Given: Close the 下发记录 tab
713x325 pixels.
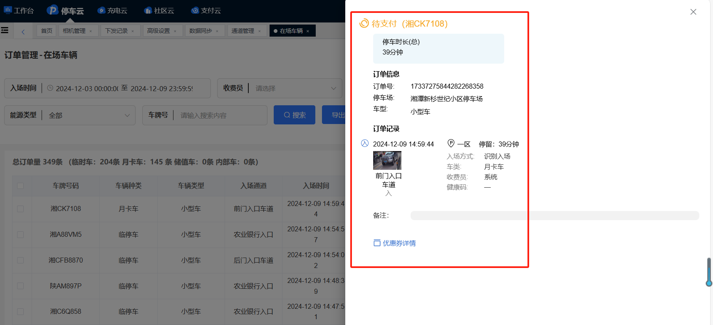Looking at the screenshot, I should pos(133,31).
